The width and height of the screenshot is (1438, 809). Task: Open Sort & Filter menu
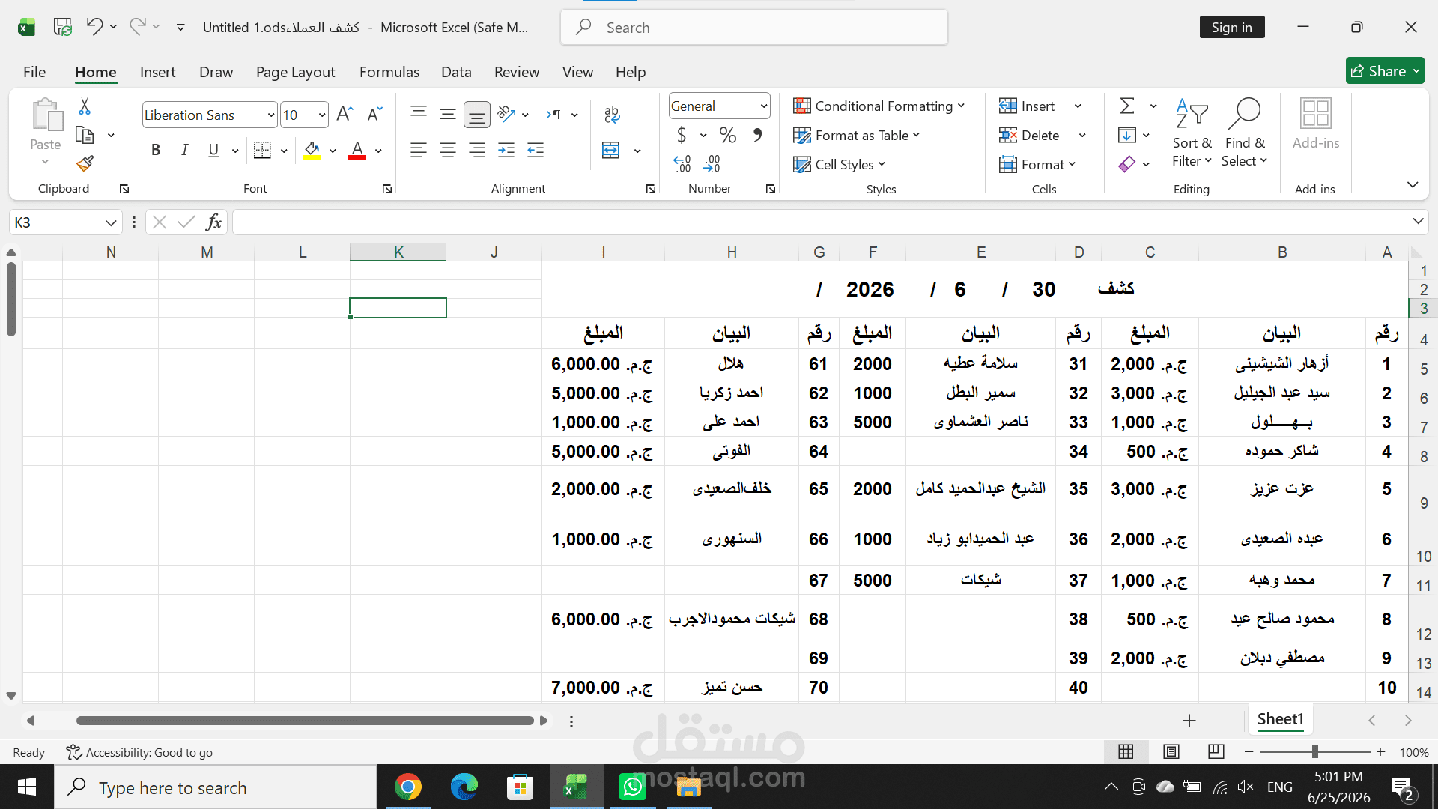1192,133
